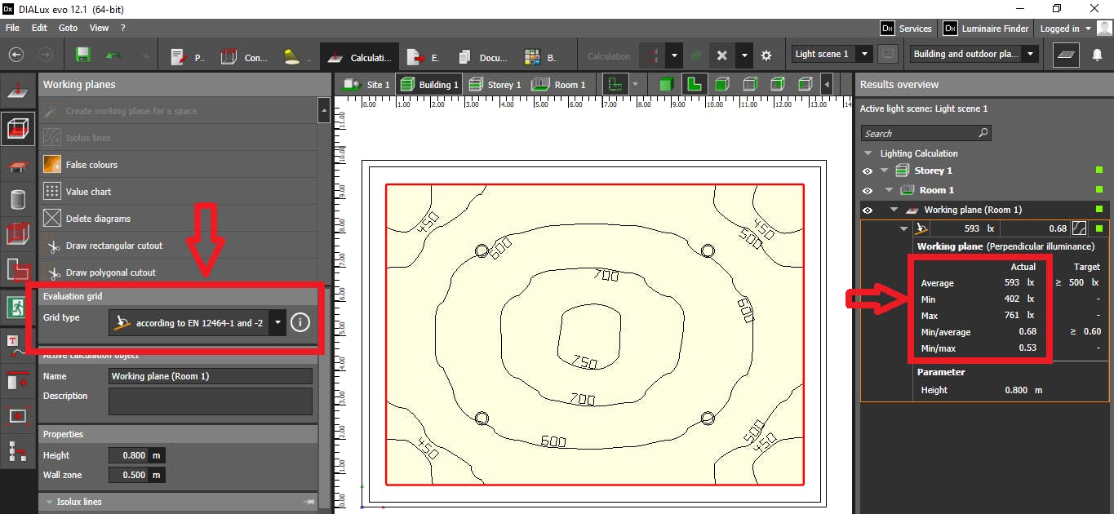Open the Light scene 1 dropdown
1114x514 pixels.
coord(863,54)
